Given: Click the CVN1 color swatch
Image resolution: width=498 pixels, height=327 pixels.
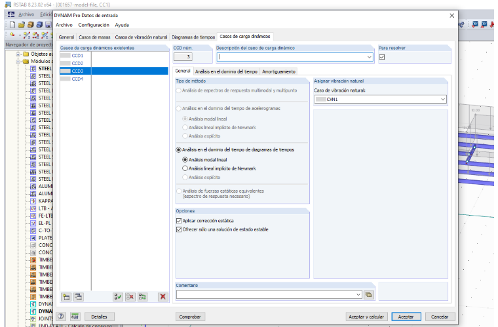Looking at the screenshot, I should (321, 100).
